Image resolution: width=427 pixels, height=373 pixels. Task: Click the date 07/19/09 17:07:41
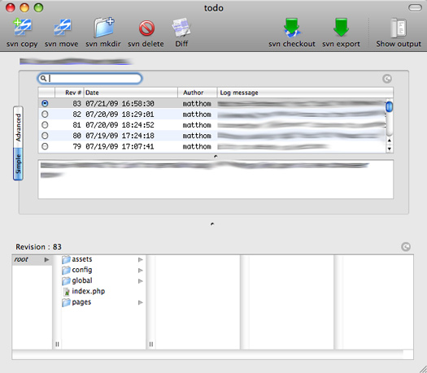coord(120,146)
